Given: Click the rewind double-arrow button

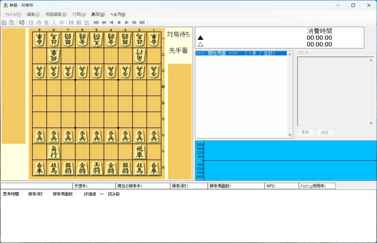Looking at the screenshot, I should (x=104, y=22).
